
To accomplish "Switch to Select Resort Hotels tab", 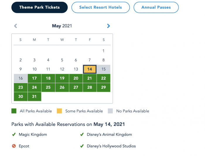I will [x=100, y=7].
